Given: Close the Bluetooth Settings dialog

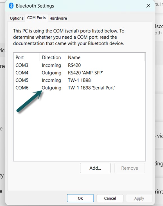Looking at the screenshot, I should point(148,6).
